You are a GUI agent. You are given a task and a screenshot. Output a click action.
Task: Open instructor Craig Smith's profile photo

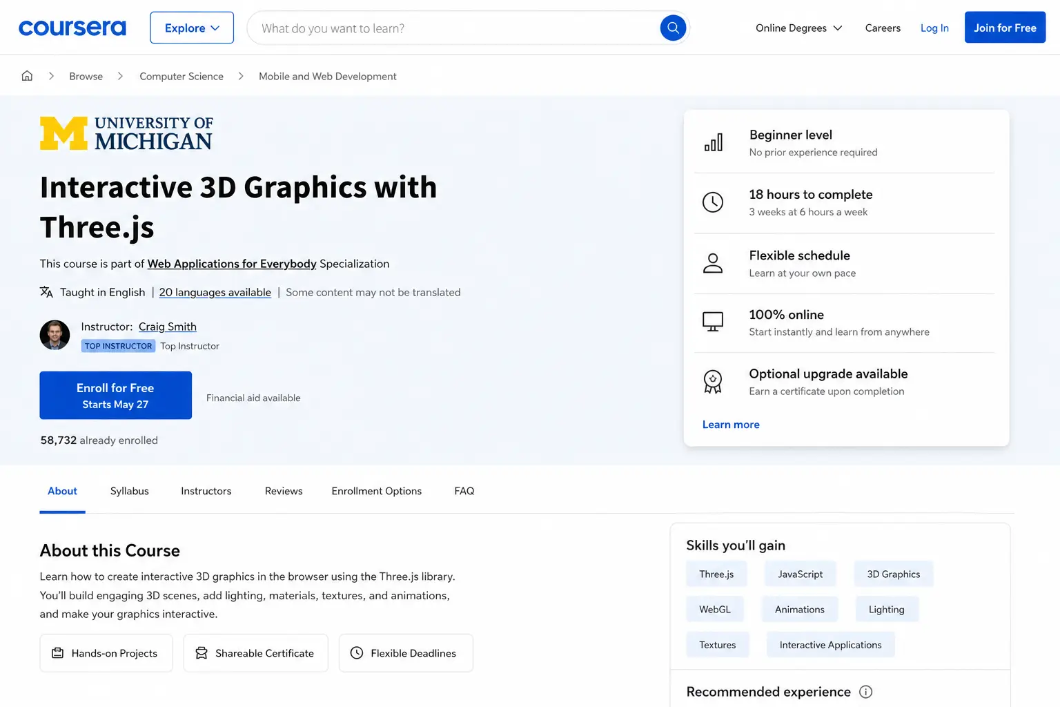tap(55, 335)
